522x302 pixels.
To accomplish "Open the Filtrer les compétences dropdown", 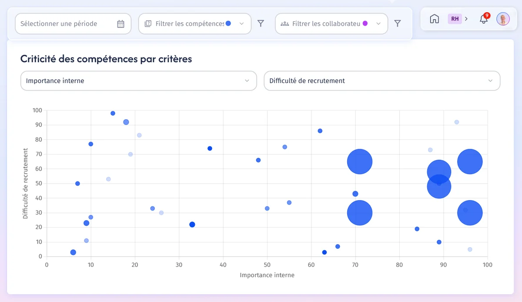I will [195, 24].
